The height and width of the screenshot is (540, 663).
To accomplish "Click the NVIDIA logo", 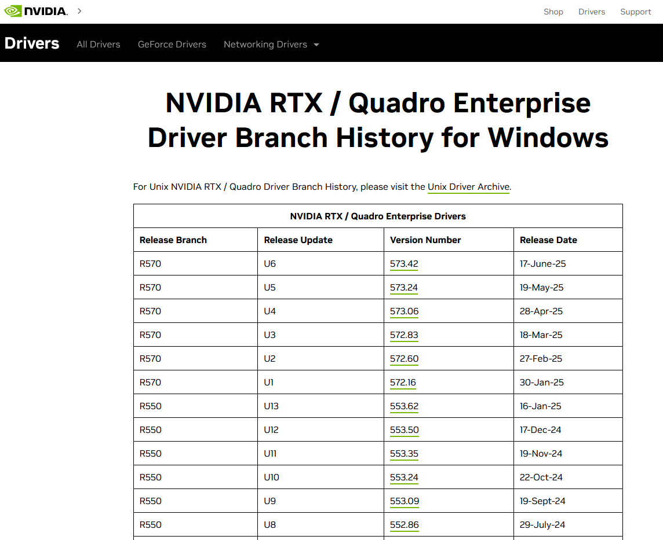I will pyautogui.click(x=36, y=11).
